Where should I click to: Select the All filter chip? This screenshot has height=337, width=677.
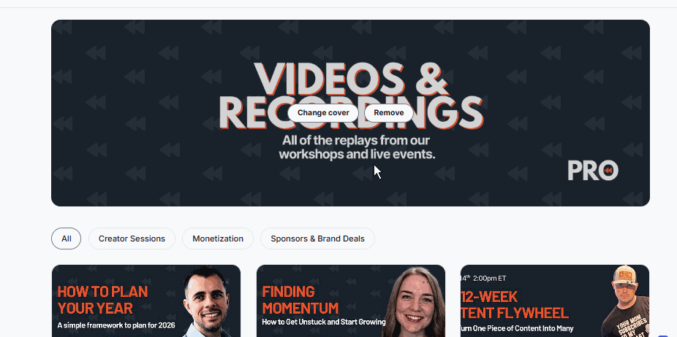(x=66, y=239)
